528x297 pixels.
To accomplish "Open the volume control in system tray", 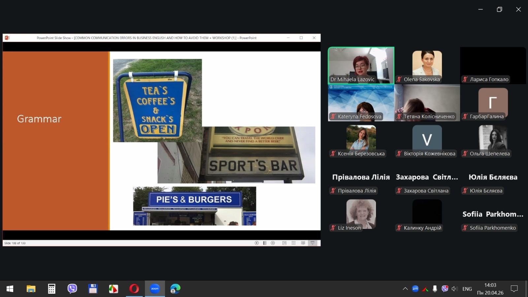I will pos(454,289).
